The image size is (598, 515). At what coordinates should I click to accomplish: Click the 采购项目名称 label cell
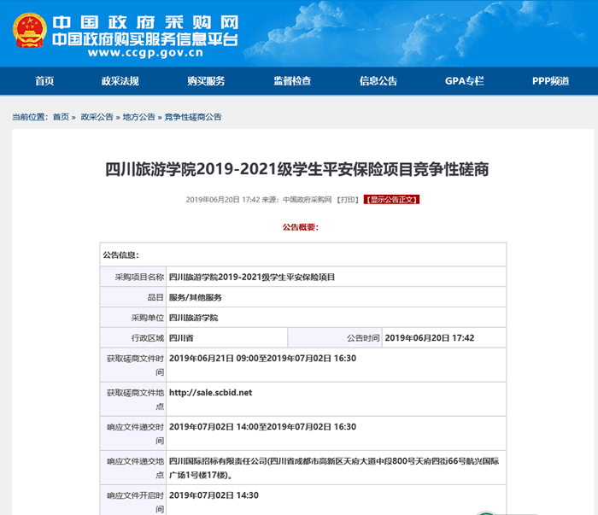pos(133,277)
